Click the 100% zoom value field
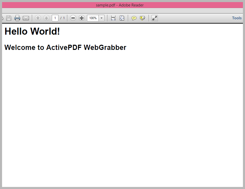 click(93, 18)
